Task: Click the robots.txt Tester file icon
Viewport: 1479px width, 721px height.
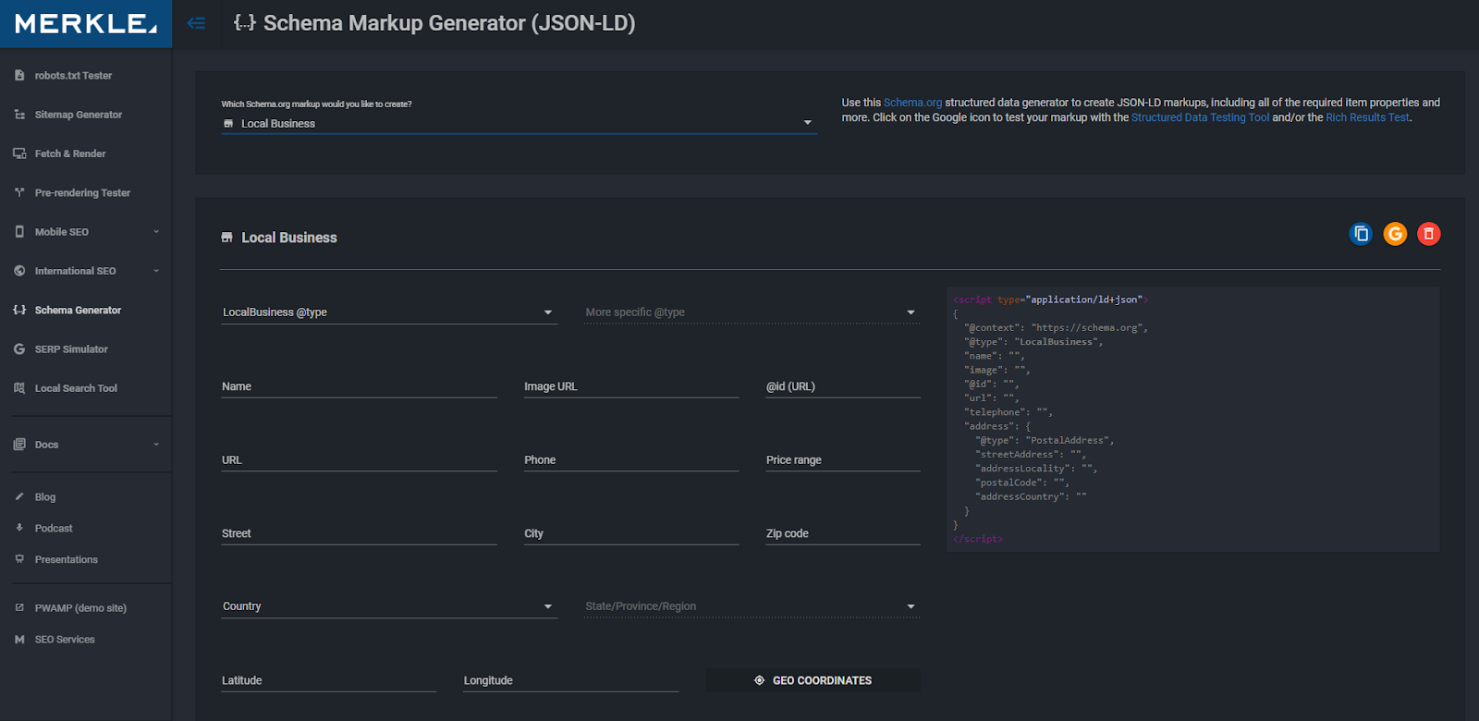Action: point(19,76)
